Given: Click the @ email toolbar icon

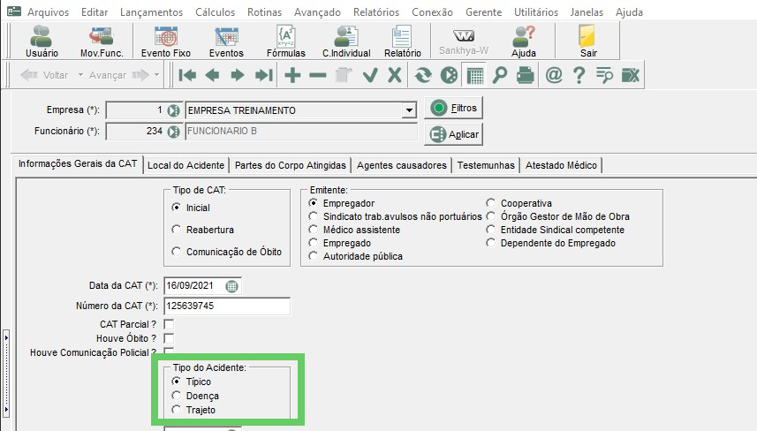Looking at the screenshot, I should coord(554,75).
